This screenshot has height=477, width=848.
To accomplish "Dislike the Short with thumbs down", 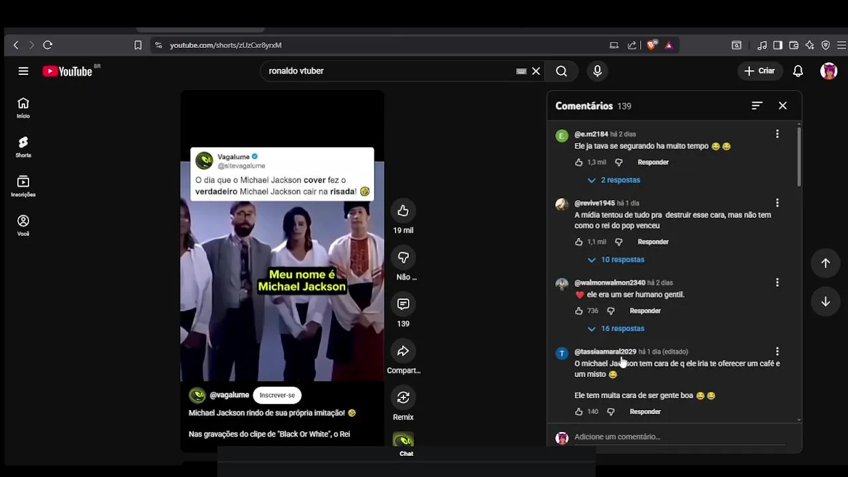I will 403,257.
